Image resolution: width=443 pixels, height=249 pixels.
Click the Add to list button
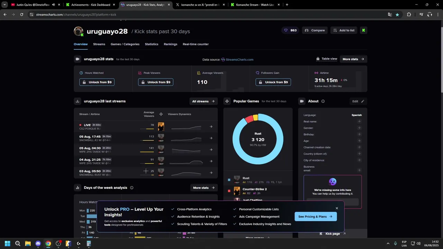click(x=344, y=30)
